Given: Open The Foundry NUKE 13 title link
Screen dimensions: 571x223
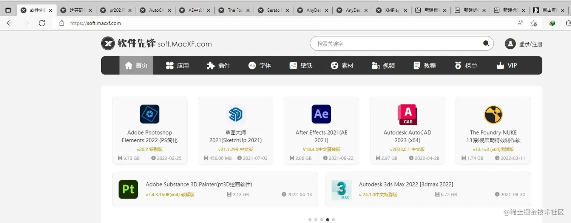Looking at the screenshot, I should pyautogui.click(x=493, y=136).
